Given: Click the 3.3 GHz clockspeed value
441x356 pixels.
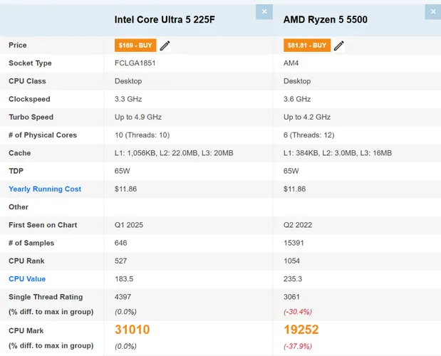Looking at the screenshot, I should click(x=128, y=99).
